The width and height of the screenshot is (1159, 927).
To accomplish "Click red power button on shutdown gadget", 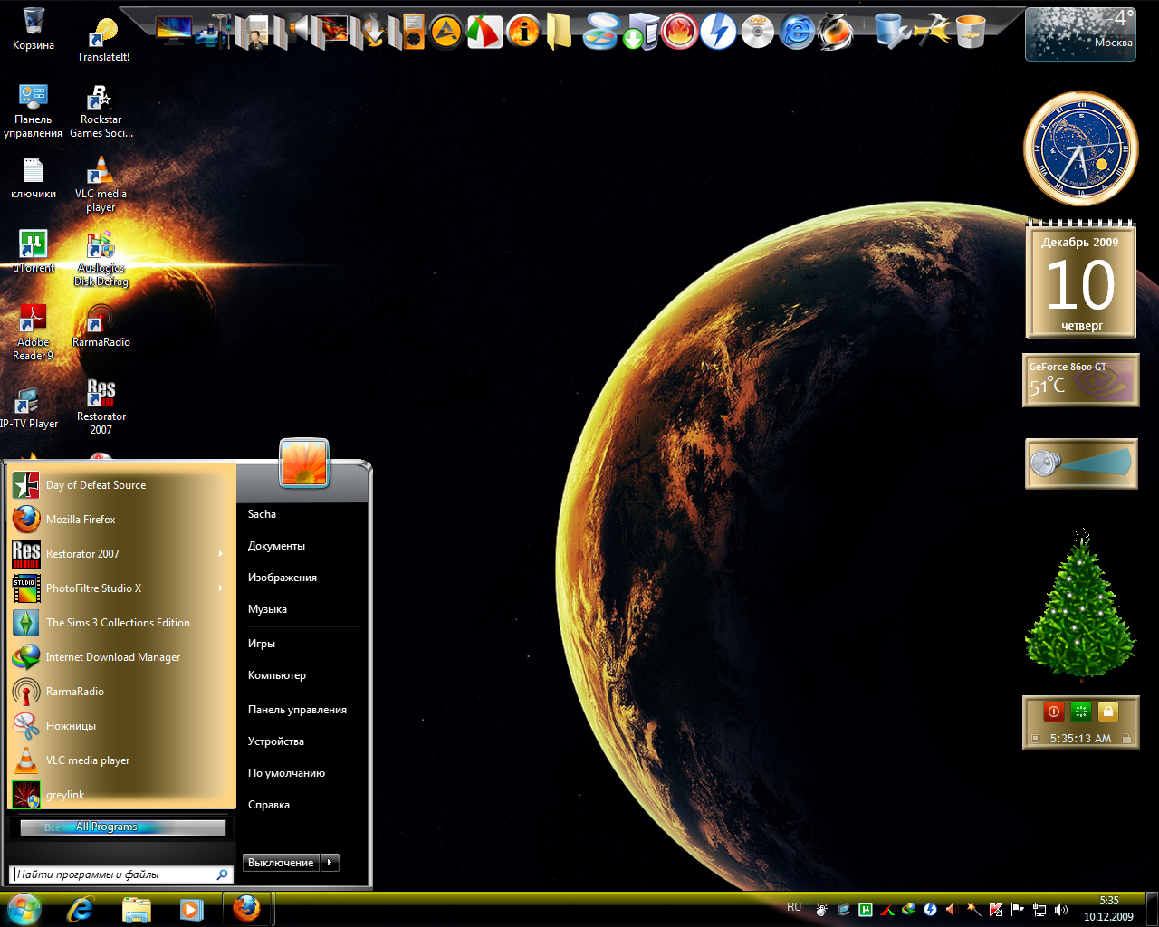I will 1053,712.
